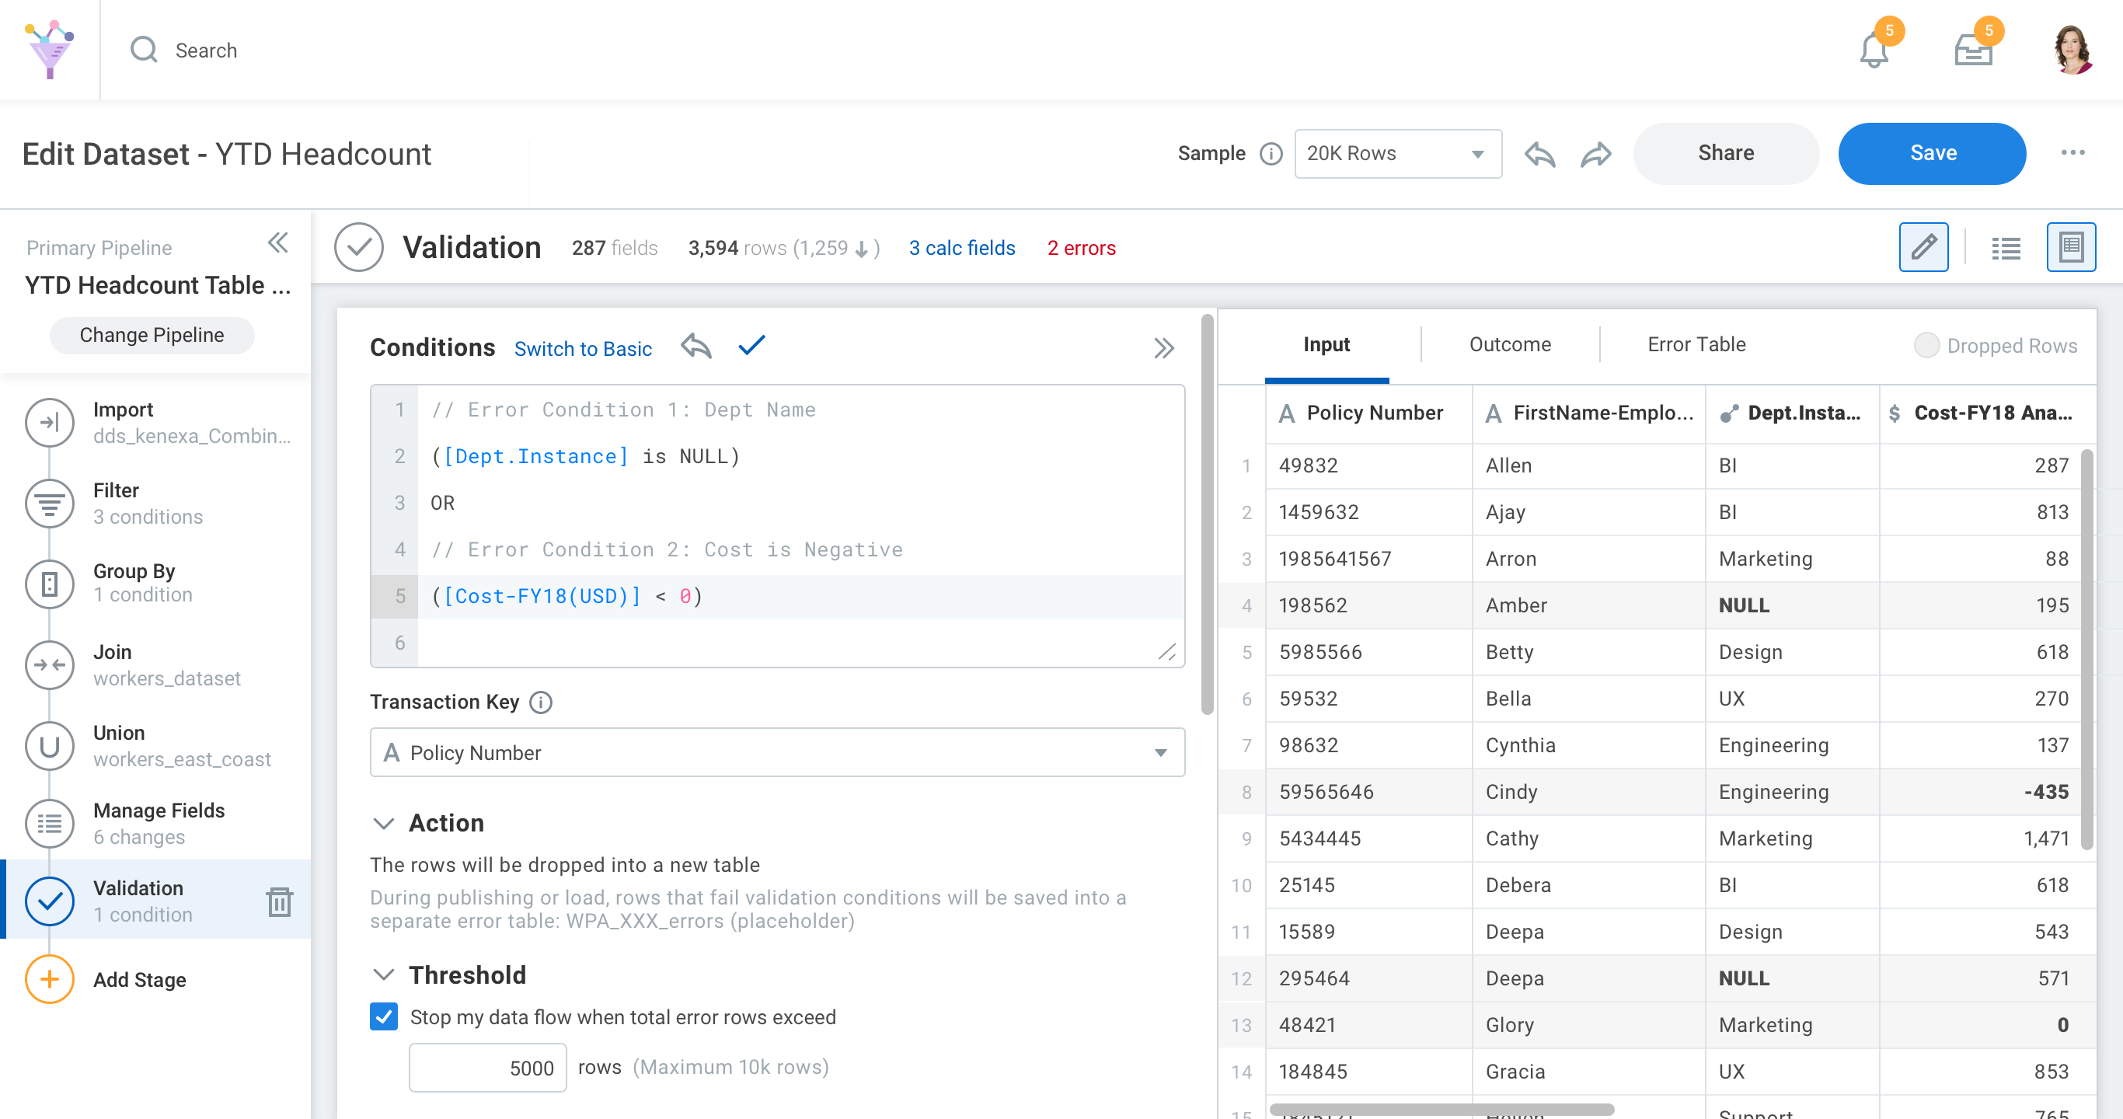This screenshot has height=1119, width=2123.
Task: Collapse the pipeline sidebar with double chevron
Action: tap(278, 243)
